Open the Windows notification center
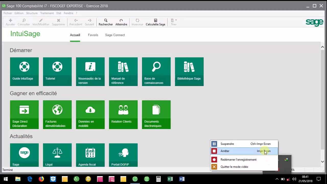The height and width of the screenshot is (184, 327). (319, 179)
